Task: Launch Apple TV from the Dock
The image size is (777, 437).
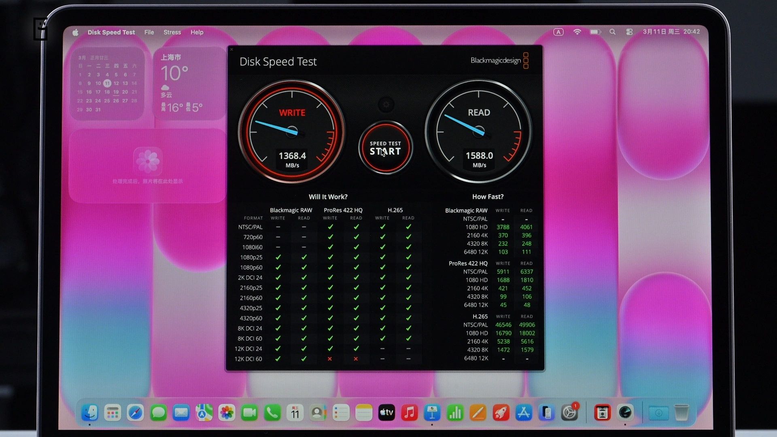Action: click(x=386, y=413)
